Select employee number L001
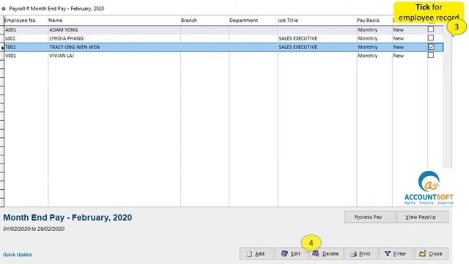Screen dimensions: 469x264 pos(10,39)
